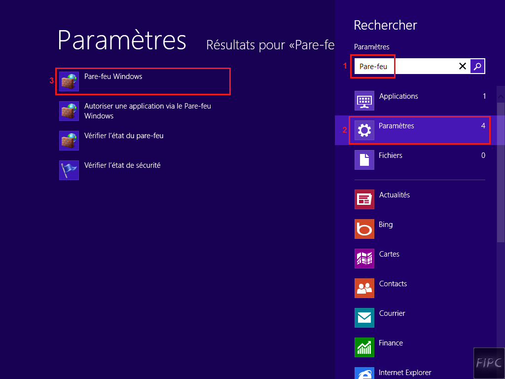Viewport: 505px width, 379px height.
Task: Open the Bing app icon
Action: 364,229
